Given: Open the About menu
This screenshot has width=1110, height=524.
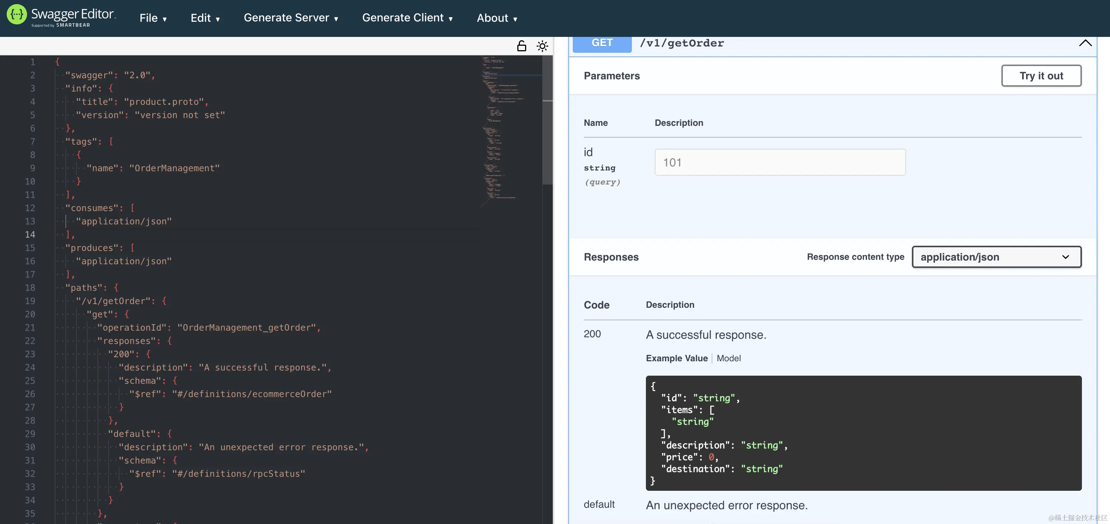Looking at the screenshot, I should (497, 18).
